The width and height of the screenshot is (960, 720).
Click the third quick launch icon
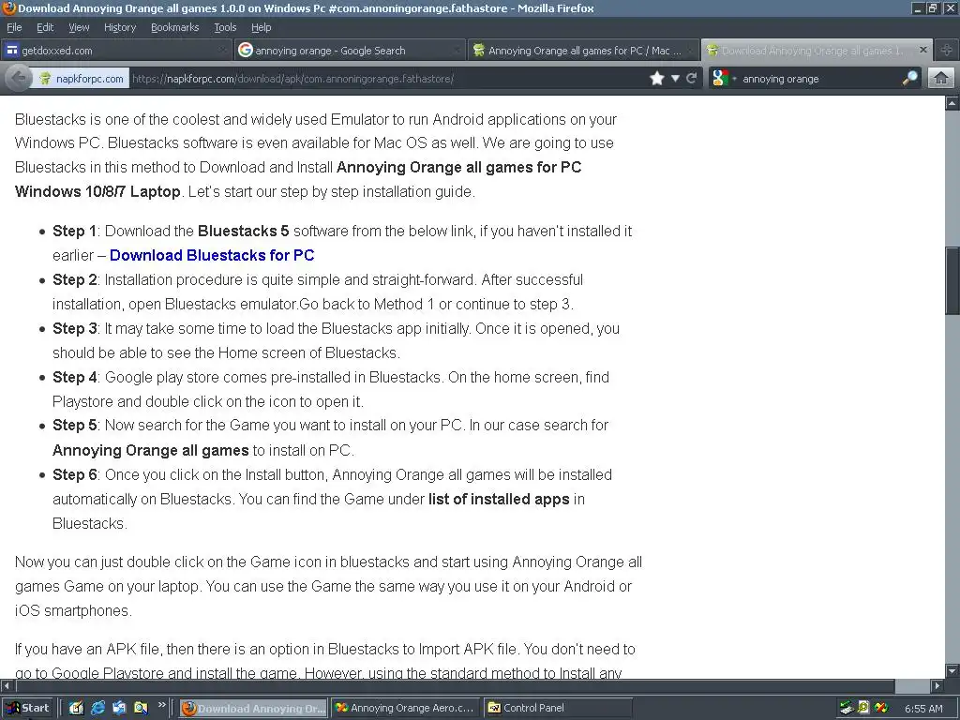pyautogui.click(x=119, y=708)
